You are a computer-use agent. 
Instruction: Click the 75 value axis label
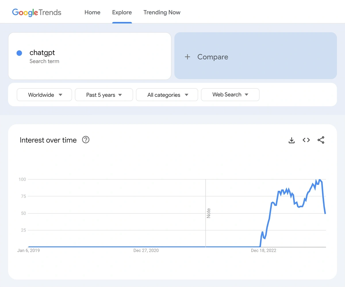[23, 196]
